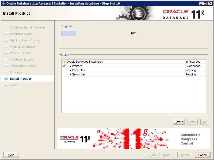Select the 10% installation progress bar

(133, 33)
